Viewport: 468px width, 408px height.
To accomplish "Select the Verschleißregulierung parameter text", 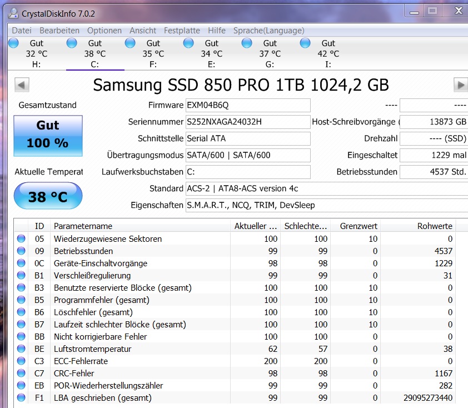I will (92, 276).
